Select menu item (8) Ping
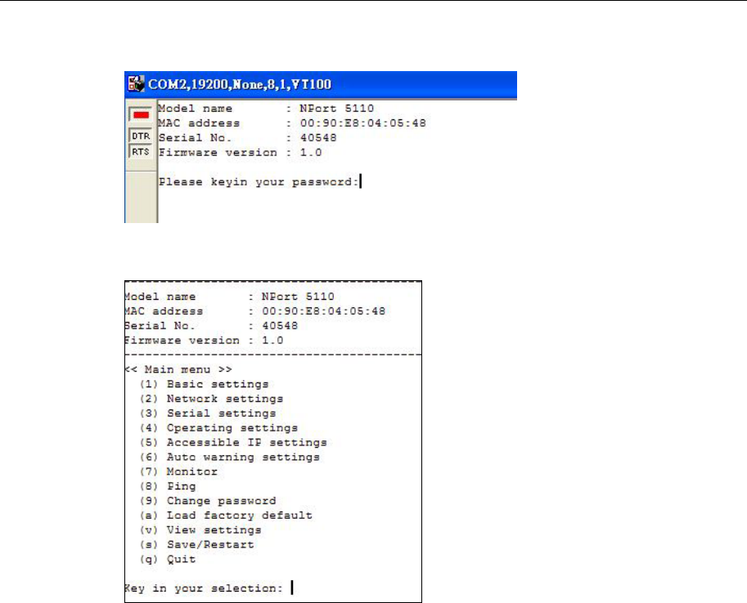 pos(168,486)
